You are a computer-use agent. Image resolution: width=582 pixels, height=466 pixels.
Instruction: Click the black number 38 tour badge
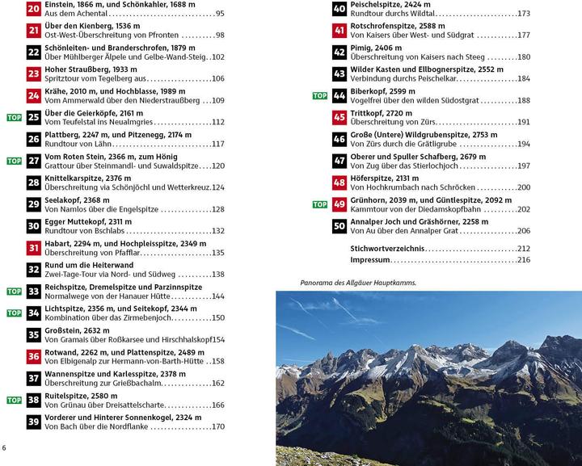click(x=33, y=400)
